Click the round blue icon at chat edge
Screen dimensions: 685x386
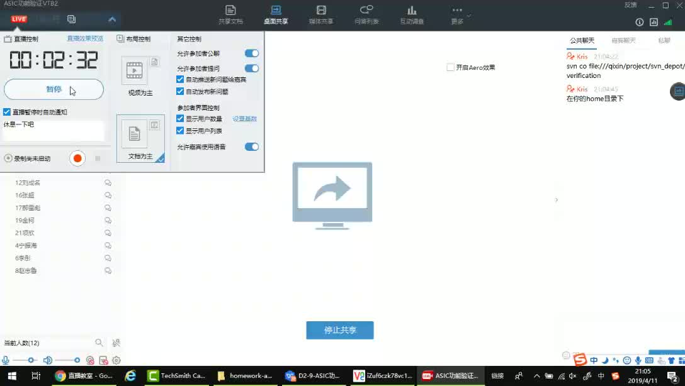point(677,91)
